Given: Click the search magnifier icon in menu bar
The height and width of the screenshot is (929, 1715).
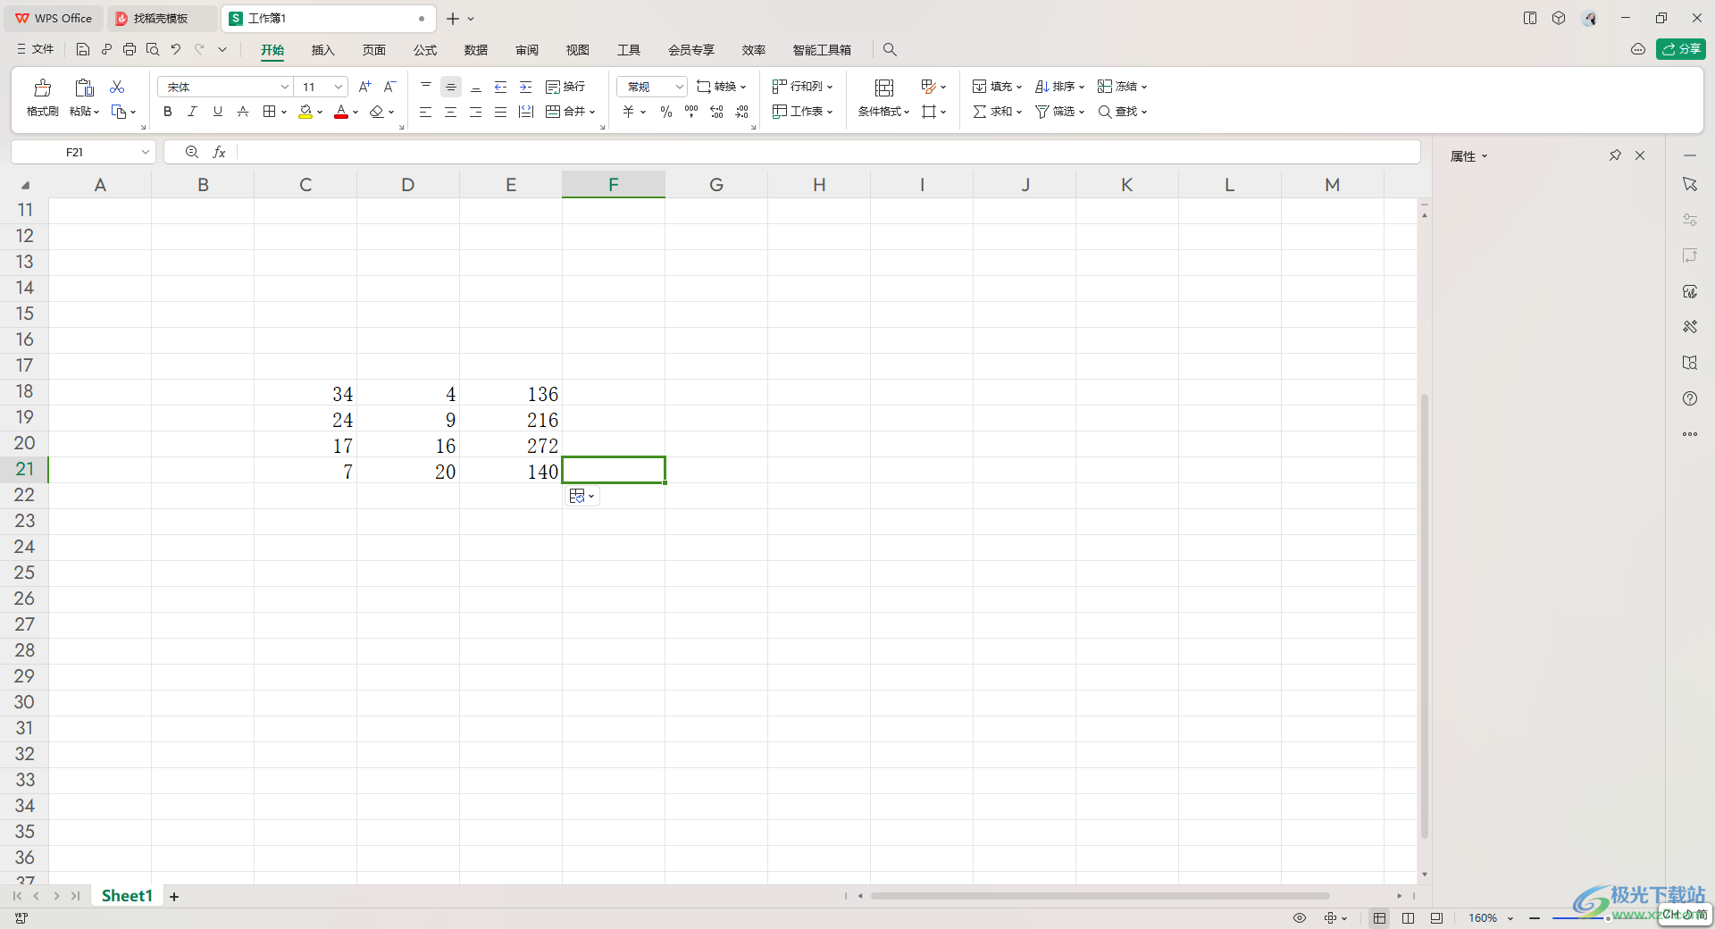Looking at the screenshot, I should click(x=890, y=49).
